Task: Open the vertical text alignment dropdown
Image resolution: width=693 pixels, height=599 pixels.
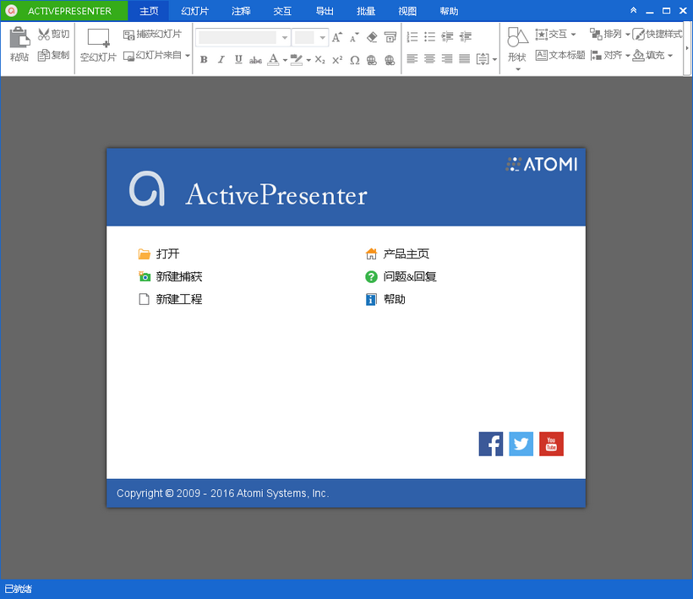Action: point(486,59)
